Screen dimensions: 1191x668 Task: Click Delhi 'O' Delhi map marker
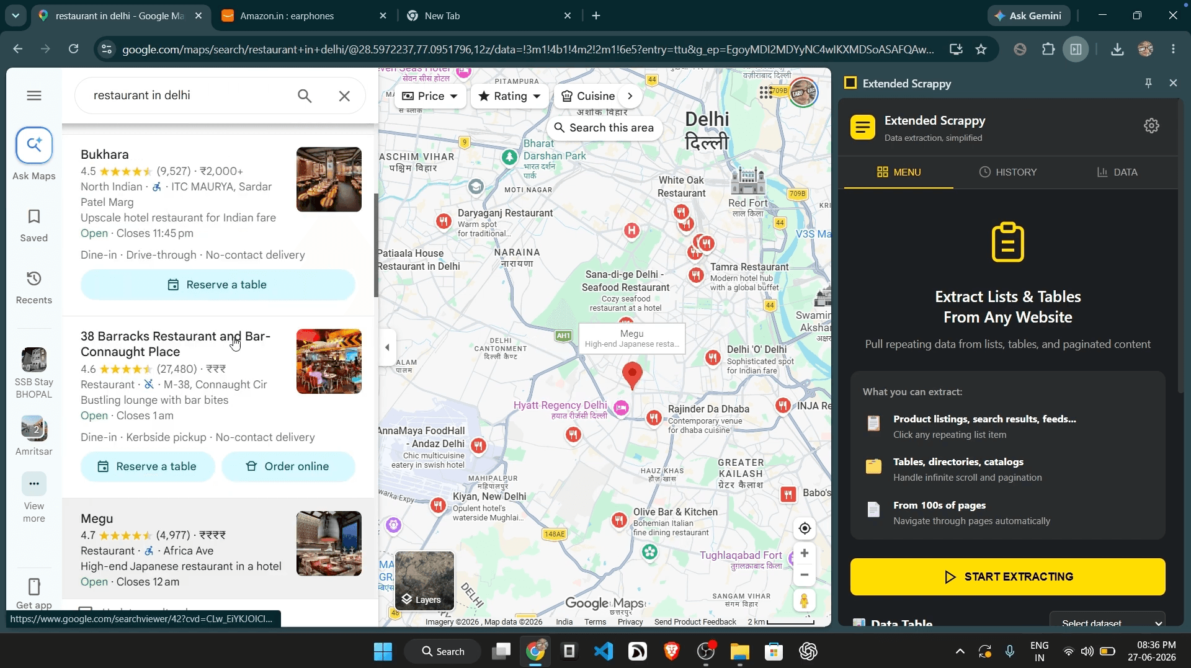pyautogui.click(x=713, y=357)
